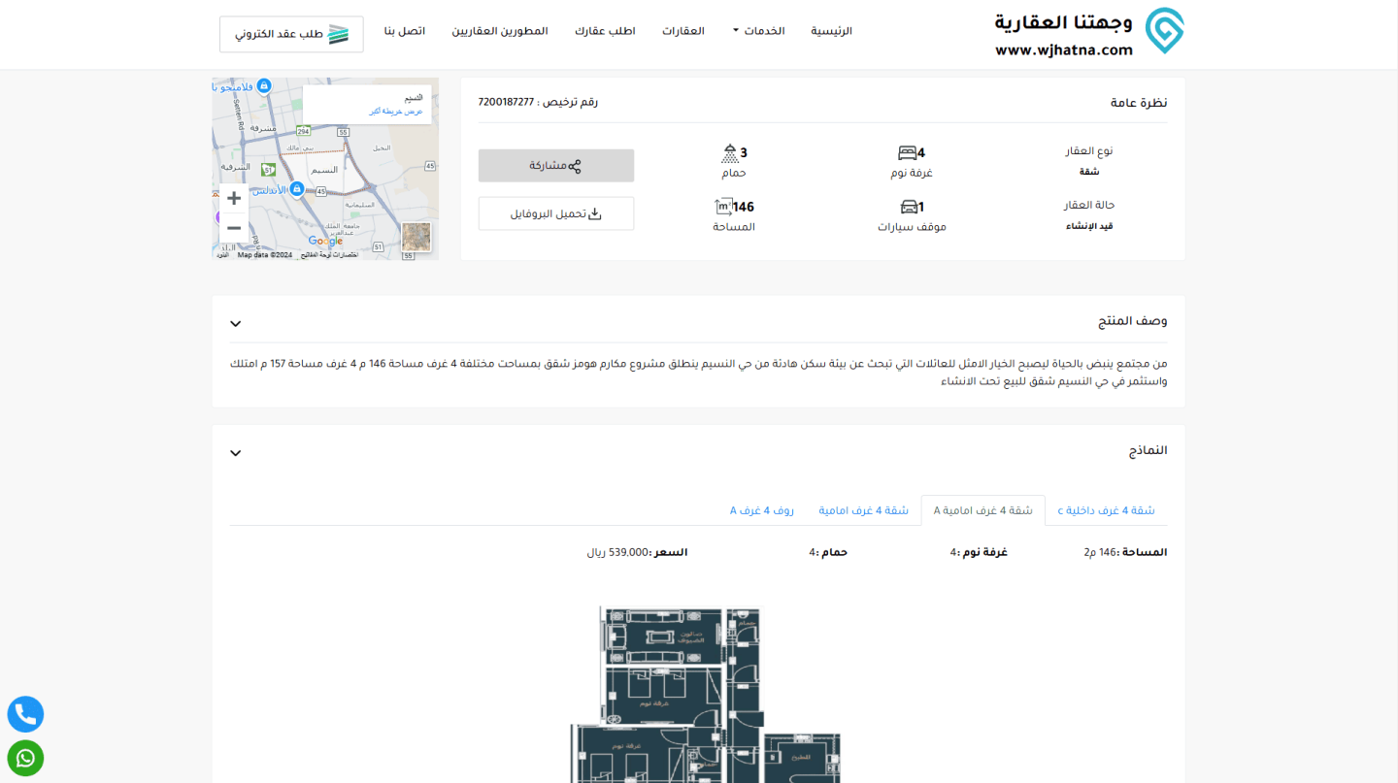Click طلب عقد الكتروني button
Image resolution: width=1398 pixels, height=783 pixels.
291,34
